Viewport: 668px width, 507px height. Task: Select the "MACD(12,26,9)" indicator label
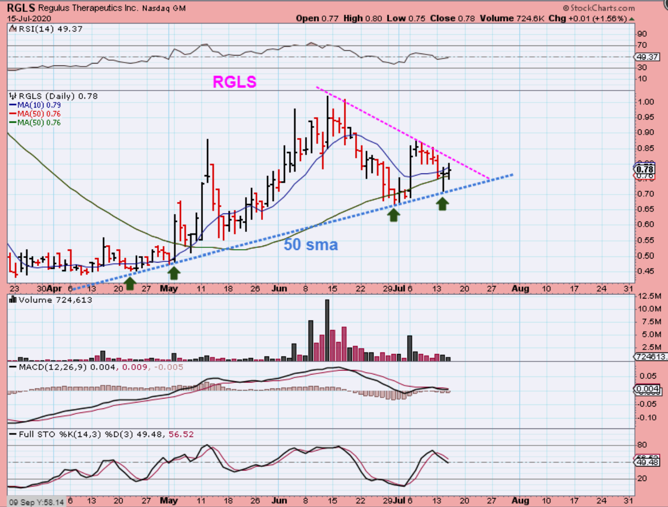[52, 367]
